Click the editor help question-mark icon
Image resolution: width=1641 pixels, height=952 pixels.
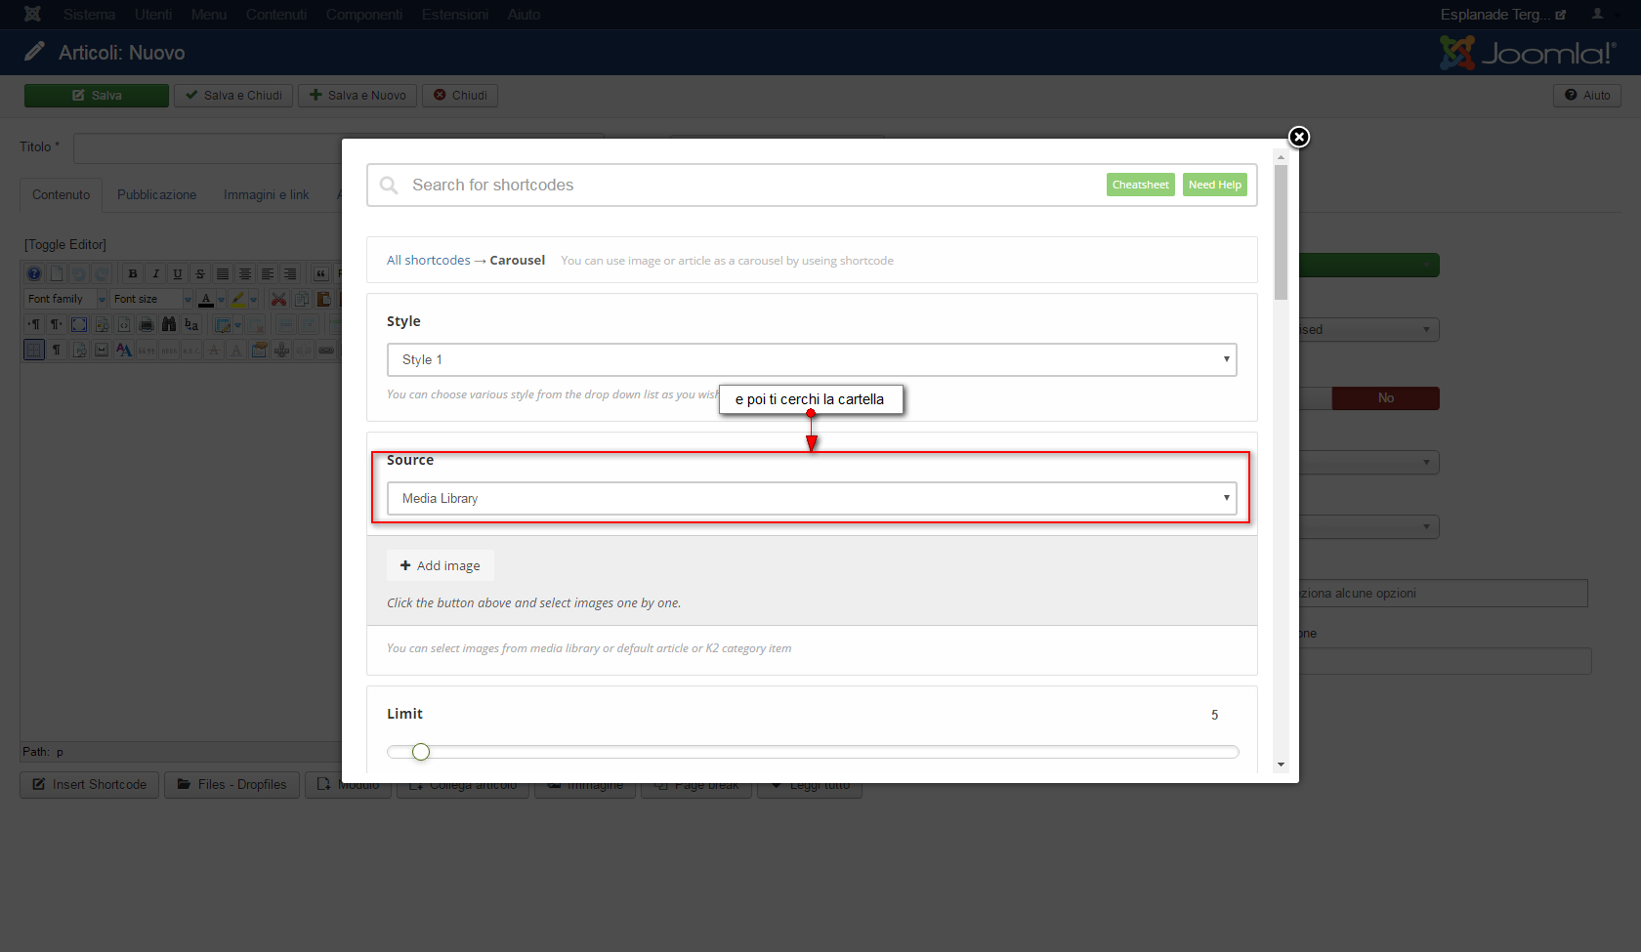[34, 273]
